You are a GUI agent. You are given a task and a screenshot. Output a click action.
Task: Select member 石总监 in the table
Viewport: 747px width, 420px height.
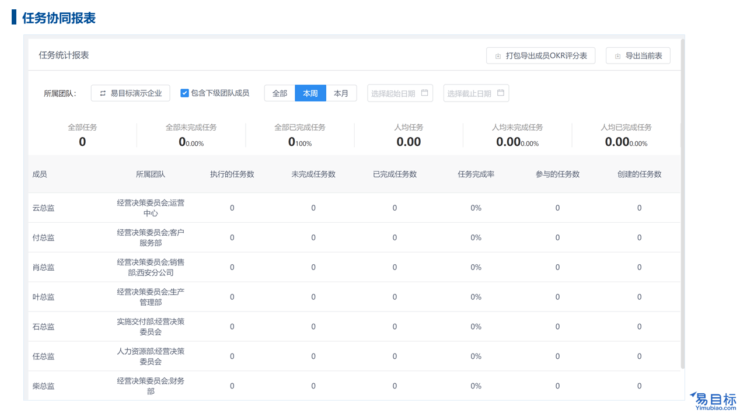[44, 327]
